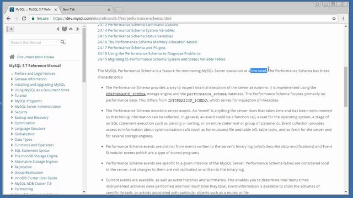Screen dimensions: 353x198
Task: Expand Optimization section chevron
Action: (x=12, y=123)
